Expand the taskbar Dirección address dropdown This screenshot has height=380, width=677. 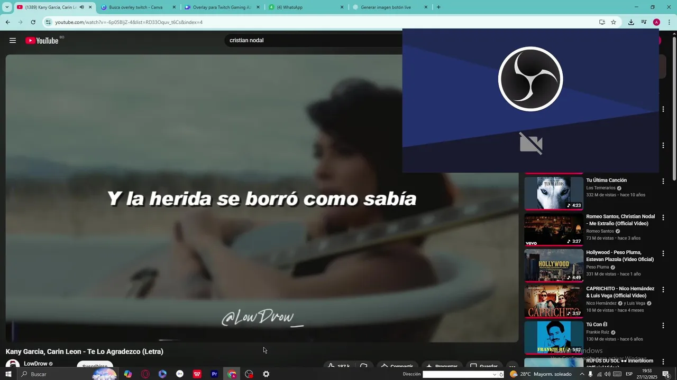[x=495, y=374]
